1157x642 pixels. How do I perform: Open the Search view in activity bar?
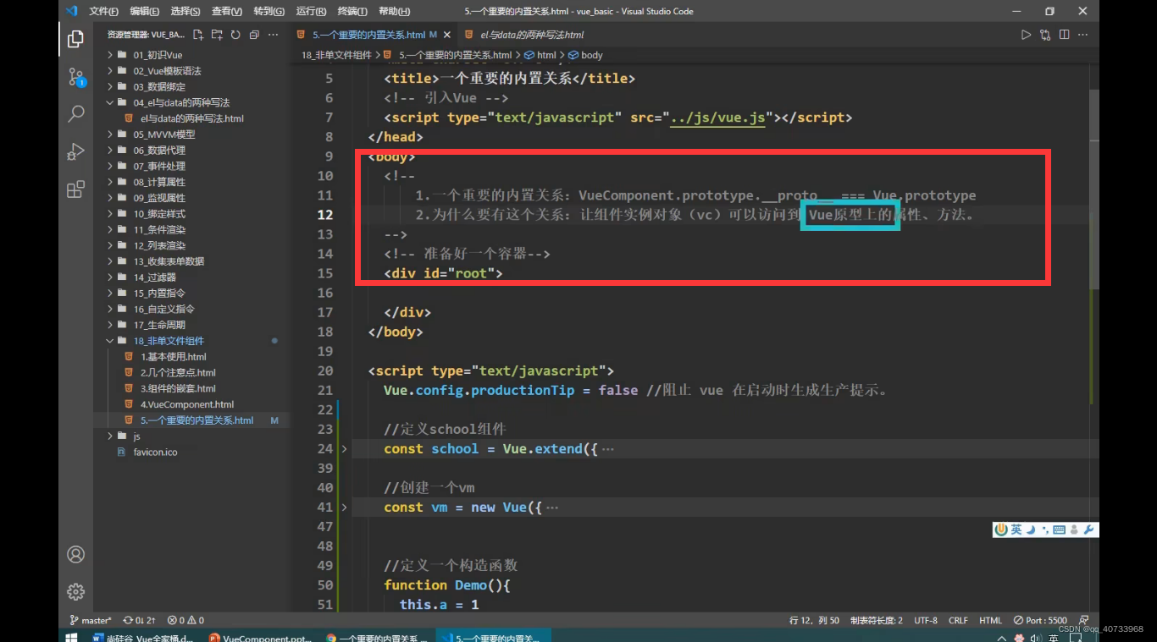[x=75, y=113]
